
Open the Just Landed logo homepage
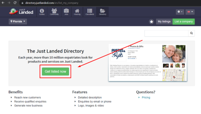tap(21, 12)
